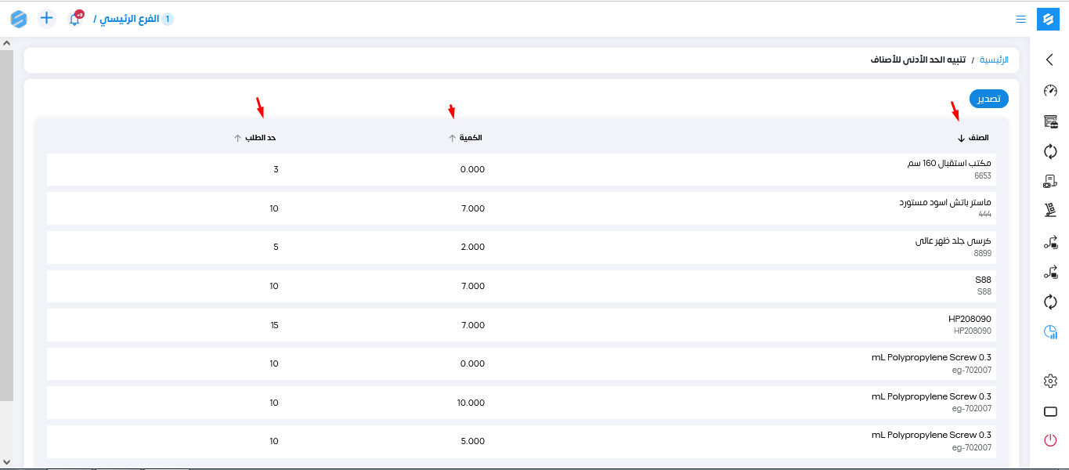Select the blue reports chart icon in sidebar
This screenshot has width=1069, height=470.
(x=1050, y=332)
